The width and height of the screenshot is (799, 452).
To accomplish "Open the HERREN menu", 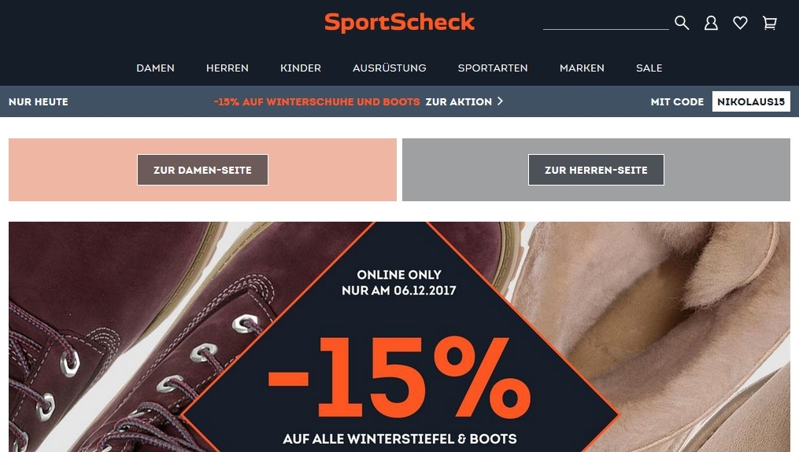I will (227, 68).
